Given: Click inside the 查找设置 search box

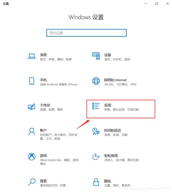Looking at the screenshot, I should tap(86, 33).
